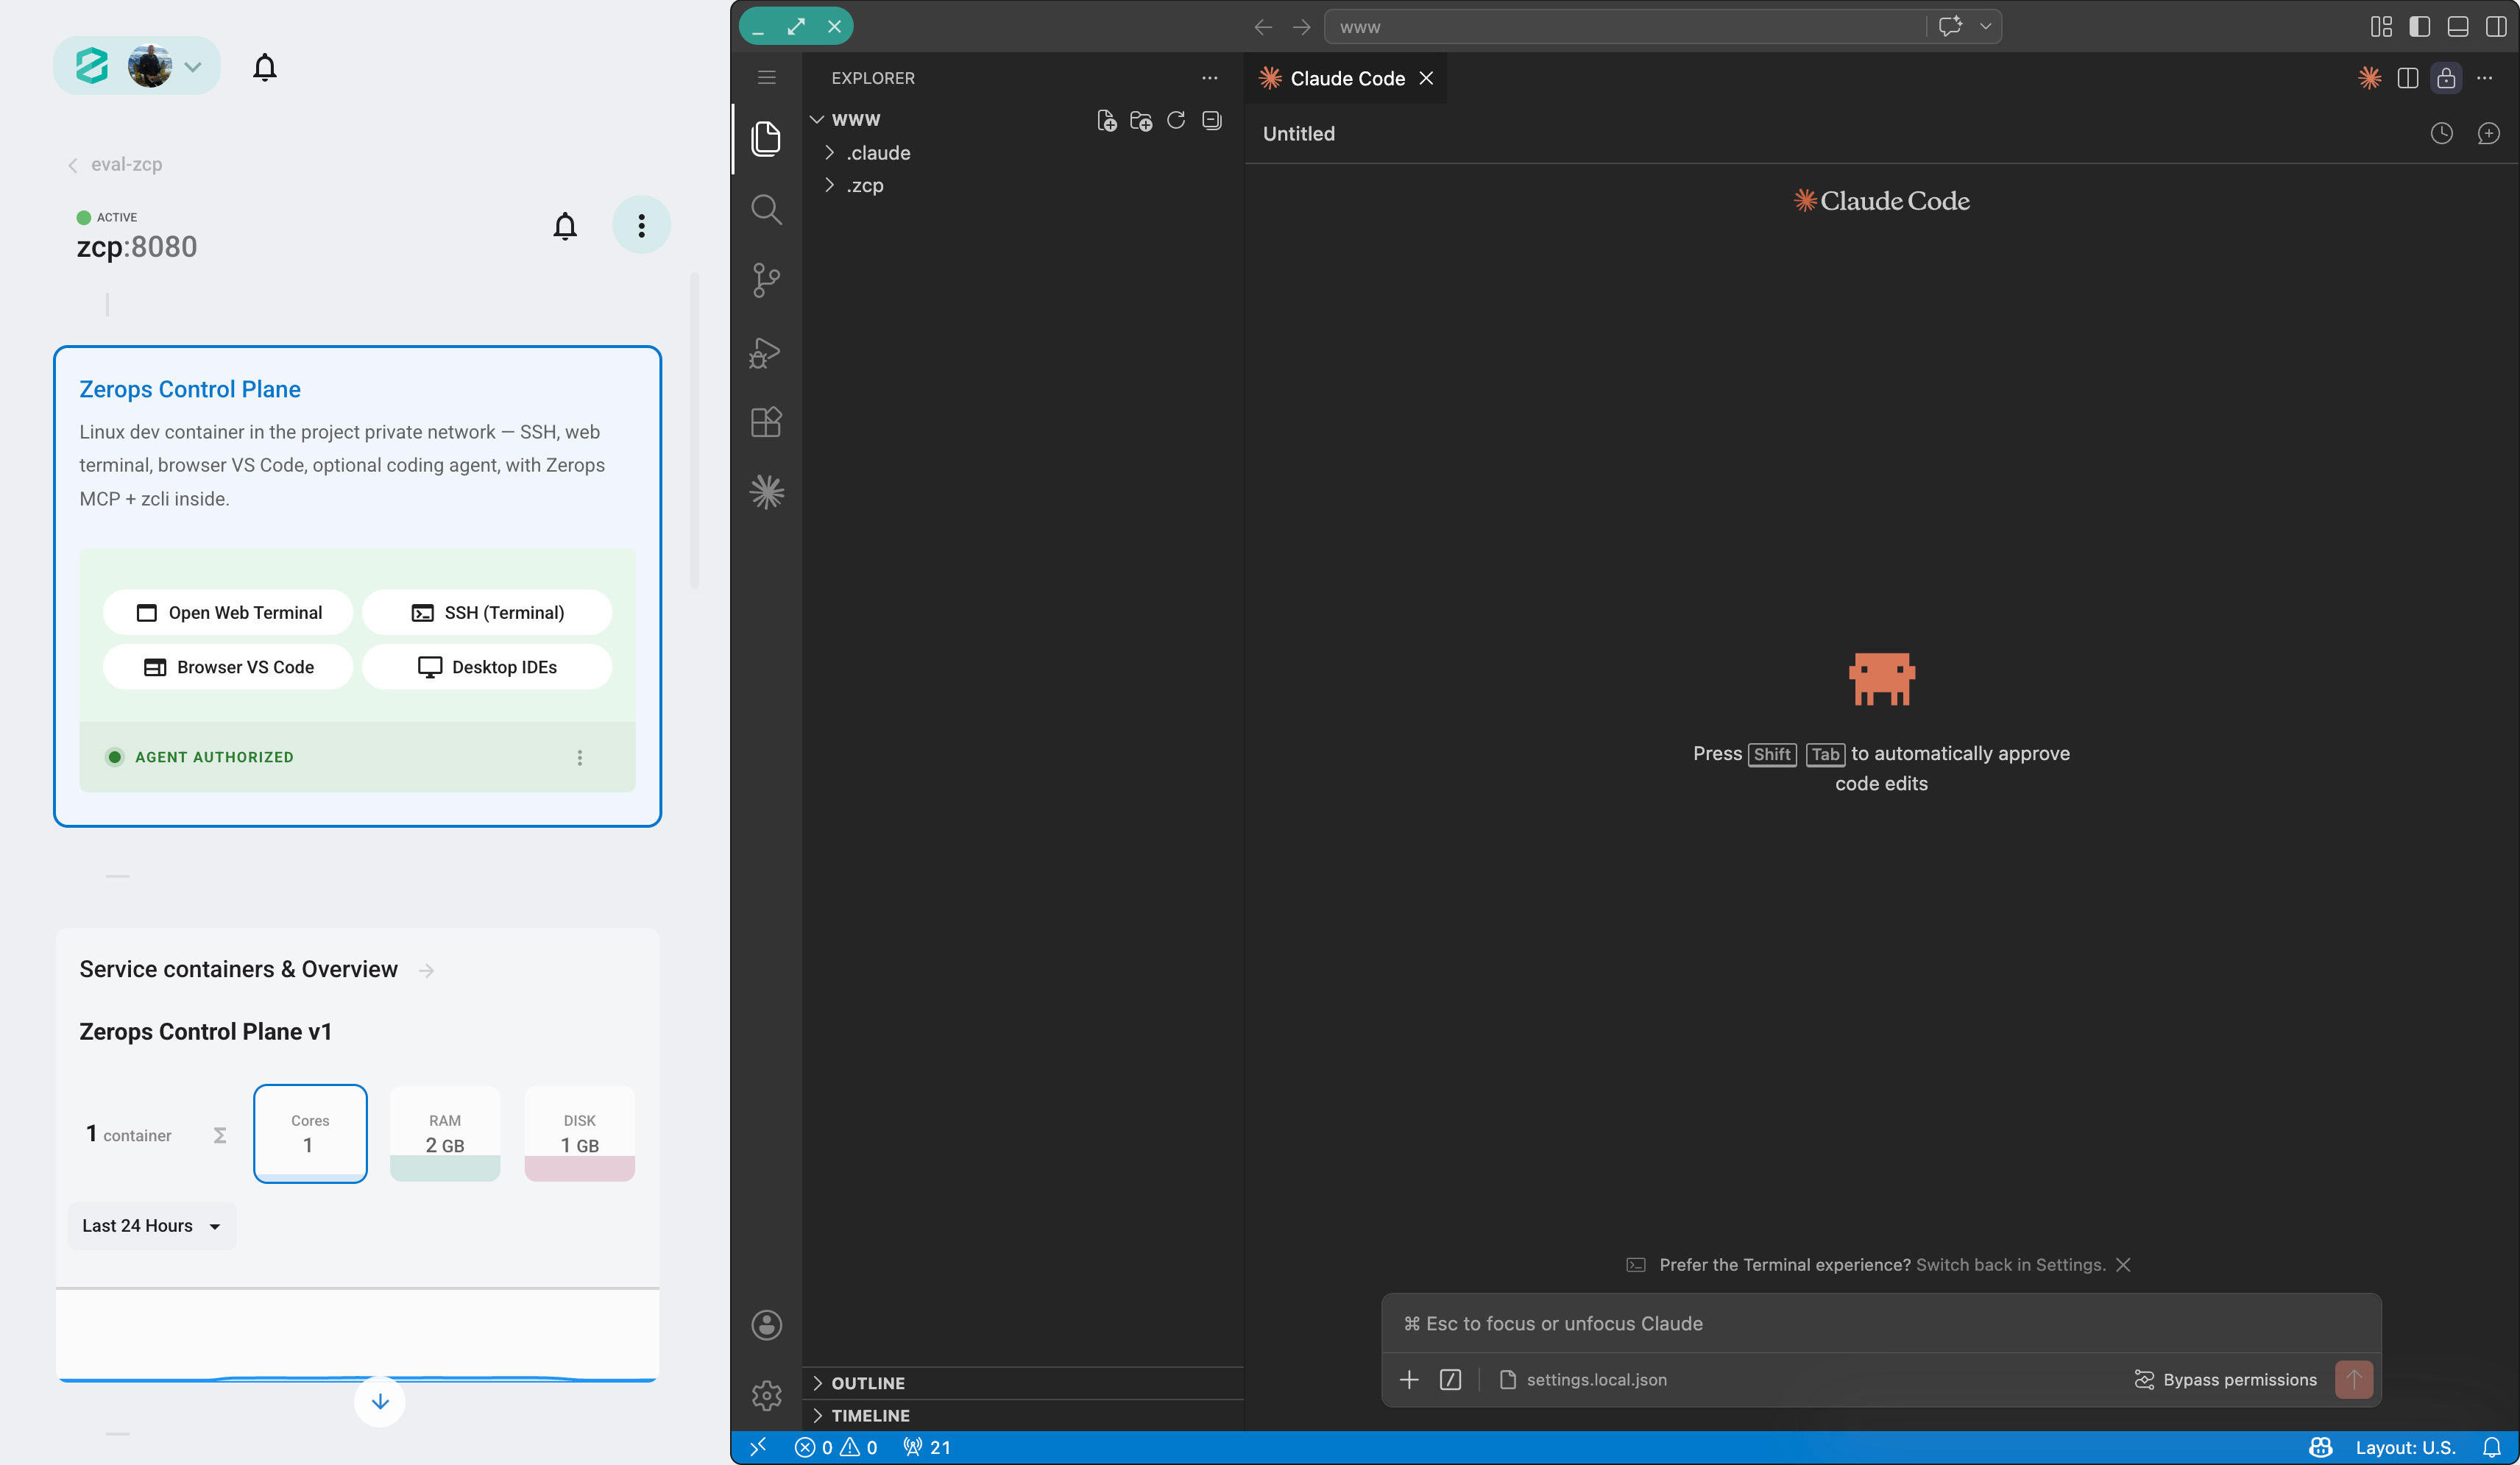Toggle the bottom panel
Screen dimensions: 2520x1465
2457,27
